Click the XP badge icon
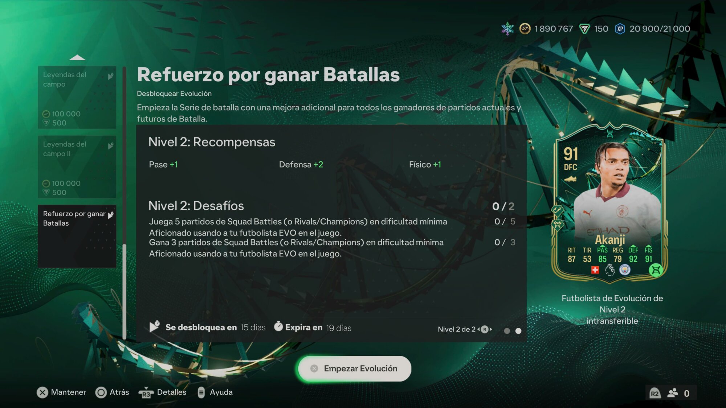 click(620, 29)
